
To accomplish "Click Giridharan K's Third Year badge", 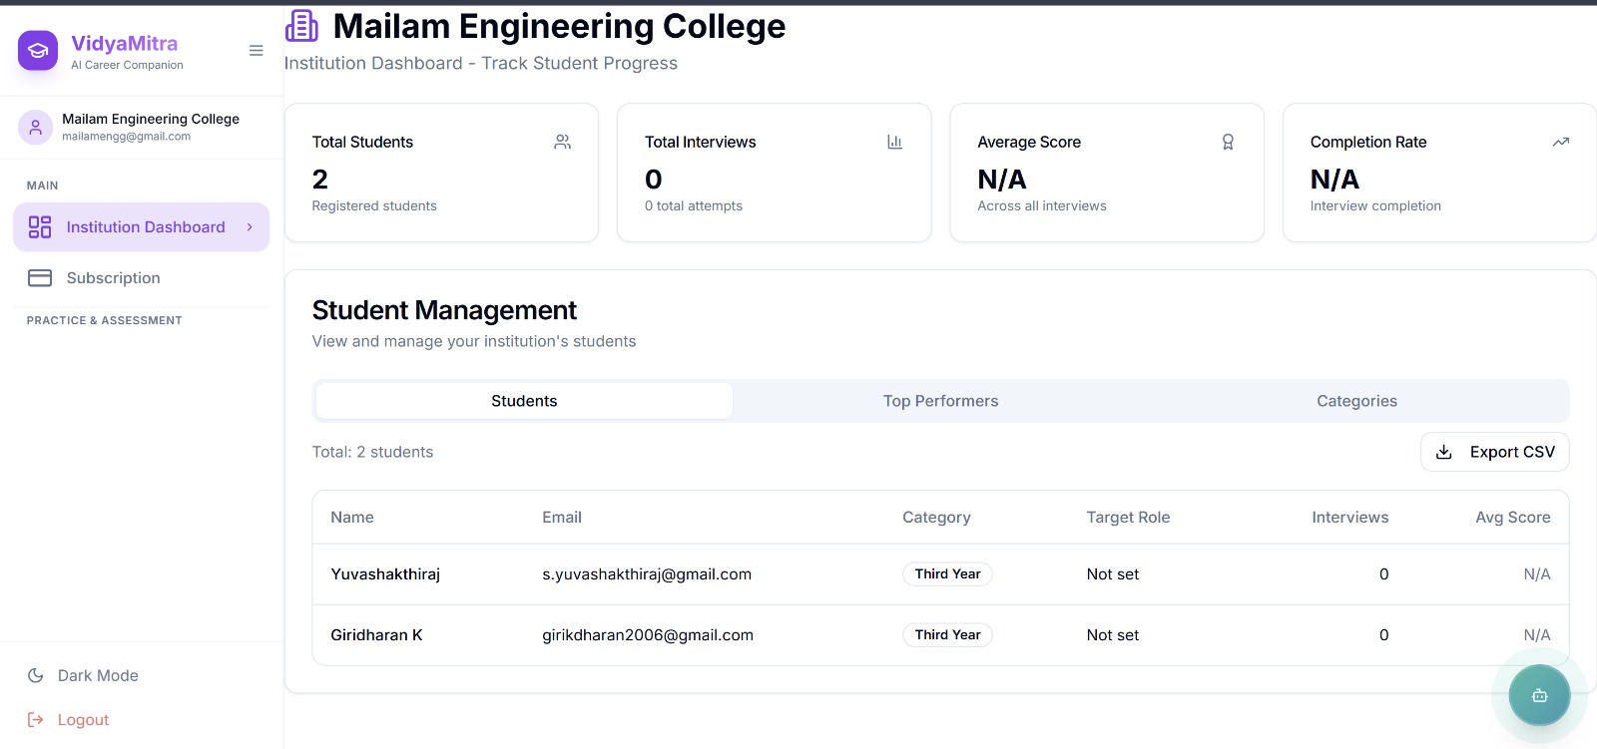I will [x=947, y=635].
